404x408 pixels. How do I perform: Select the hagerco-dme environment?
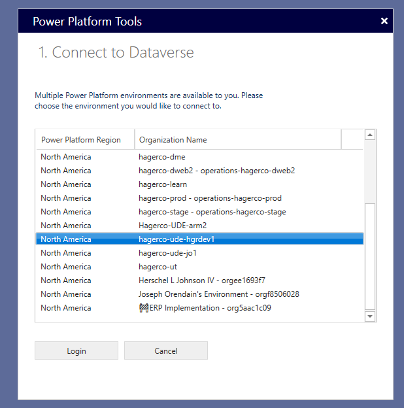coord(199,157)
